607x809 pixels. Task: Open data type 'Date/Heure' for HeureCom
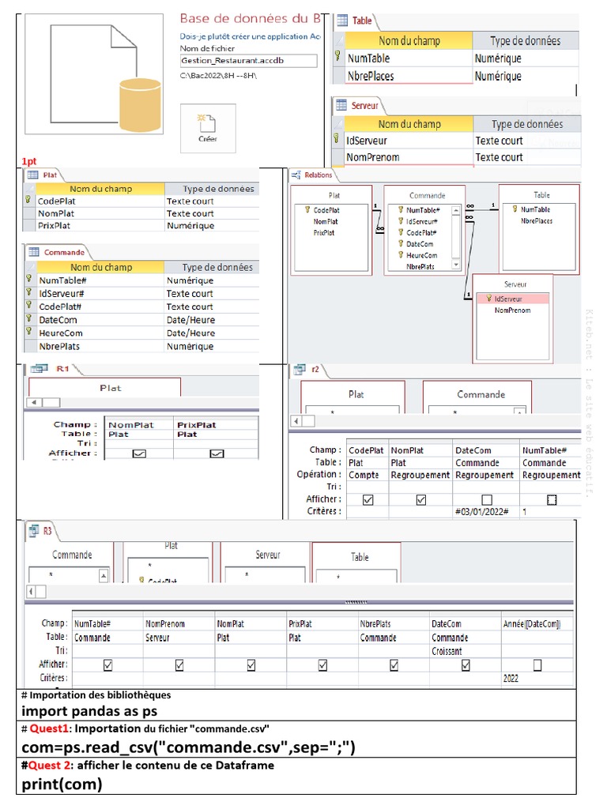212,333
